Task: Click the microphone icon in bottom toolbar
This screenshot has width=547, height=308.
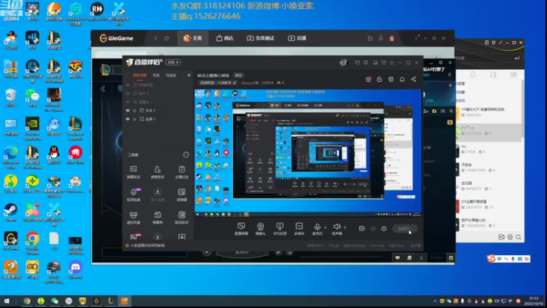Action: [317, 227]
